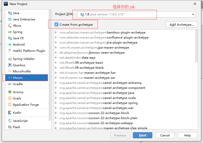Screen dimensions: 203x143
Task: Select camel-archetype-component list entry
Action: (102, 88)
